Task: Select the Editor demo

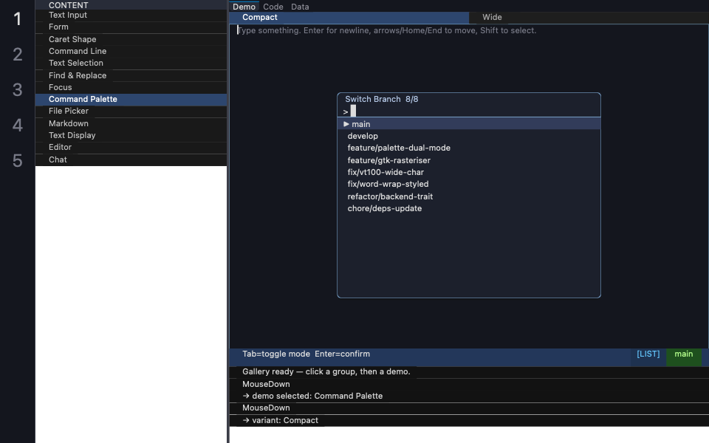Action: [131, 148]
